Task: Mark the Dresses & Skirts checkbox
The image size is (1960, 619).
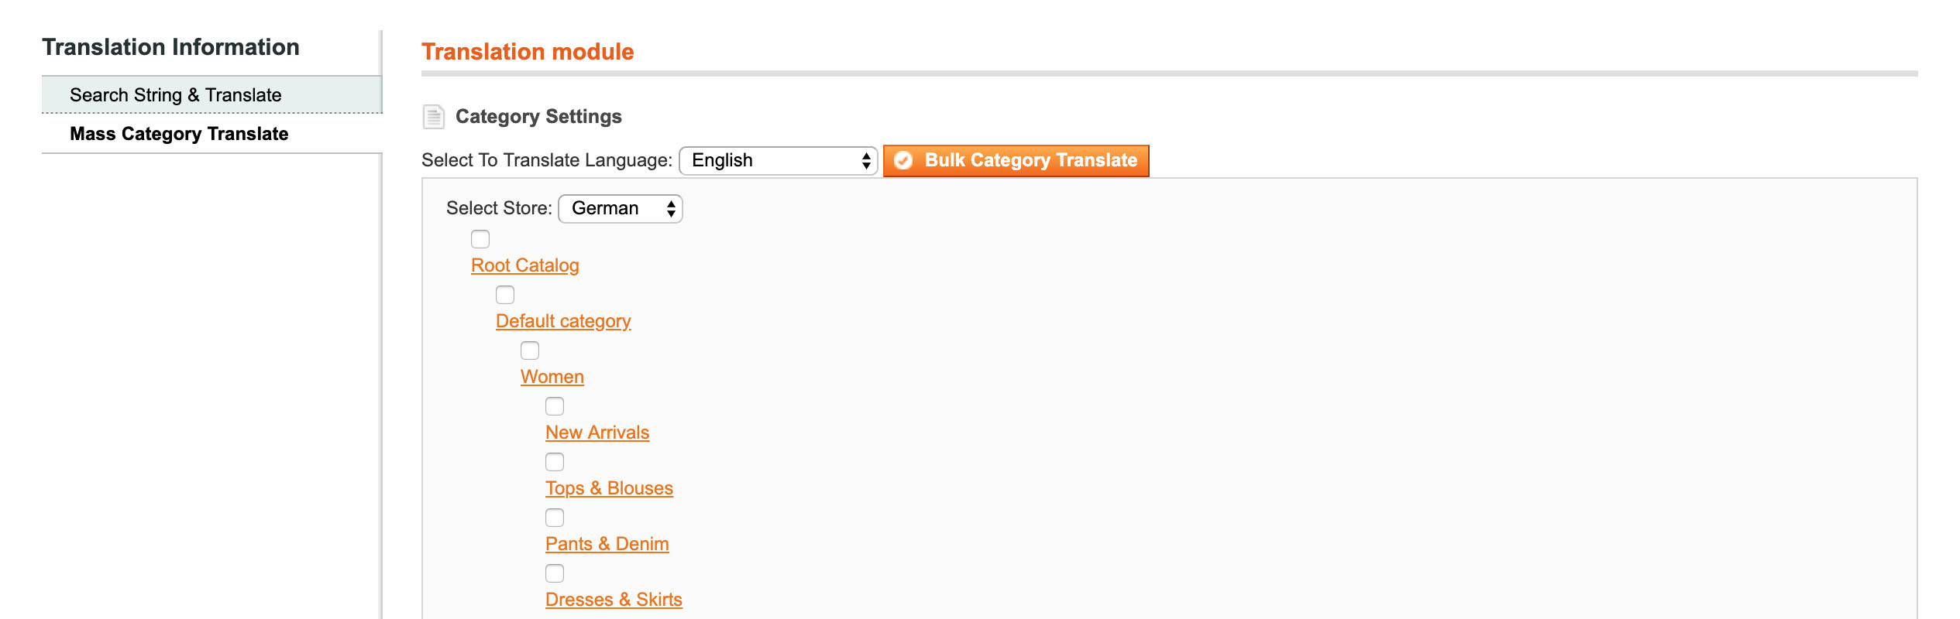Action: click(555, 573)
